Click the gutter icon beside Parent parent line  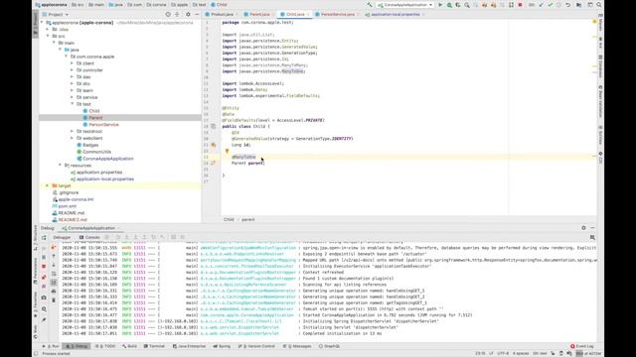213,163
